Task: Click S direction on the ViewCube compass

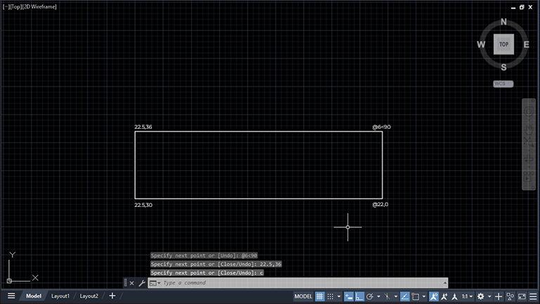Action: click(503, 68)
